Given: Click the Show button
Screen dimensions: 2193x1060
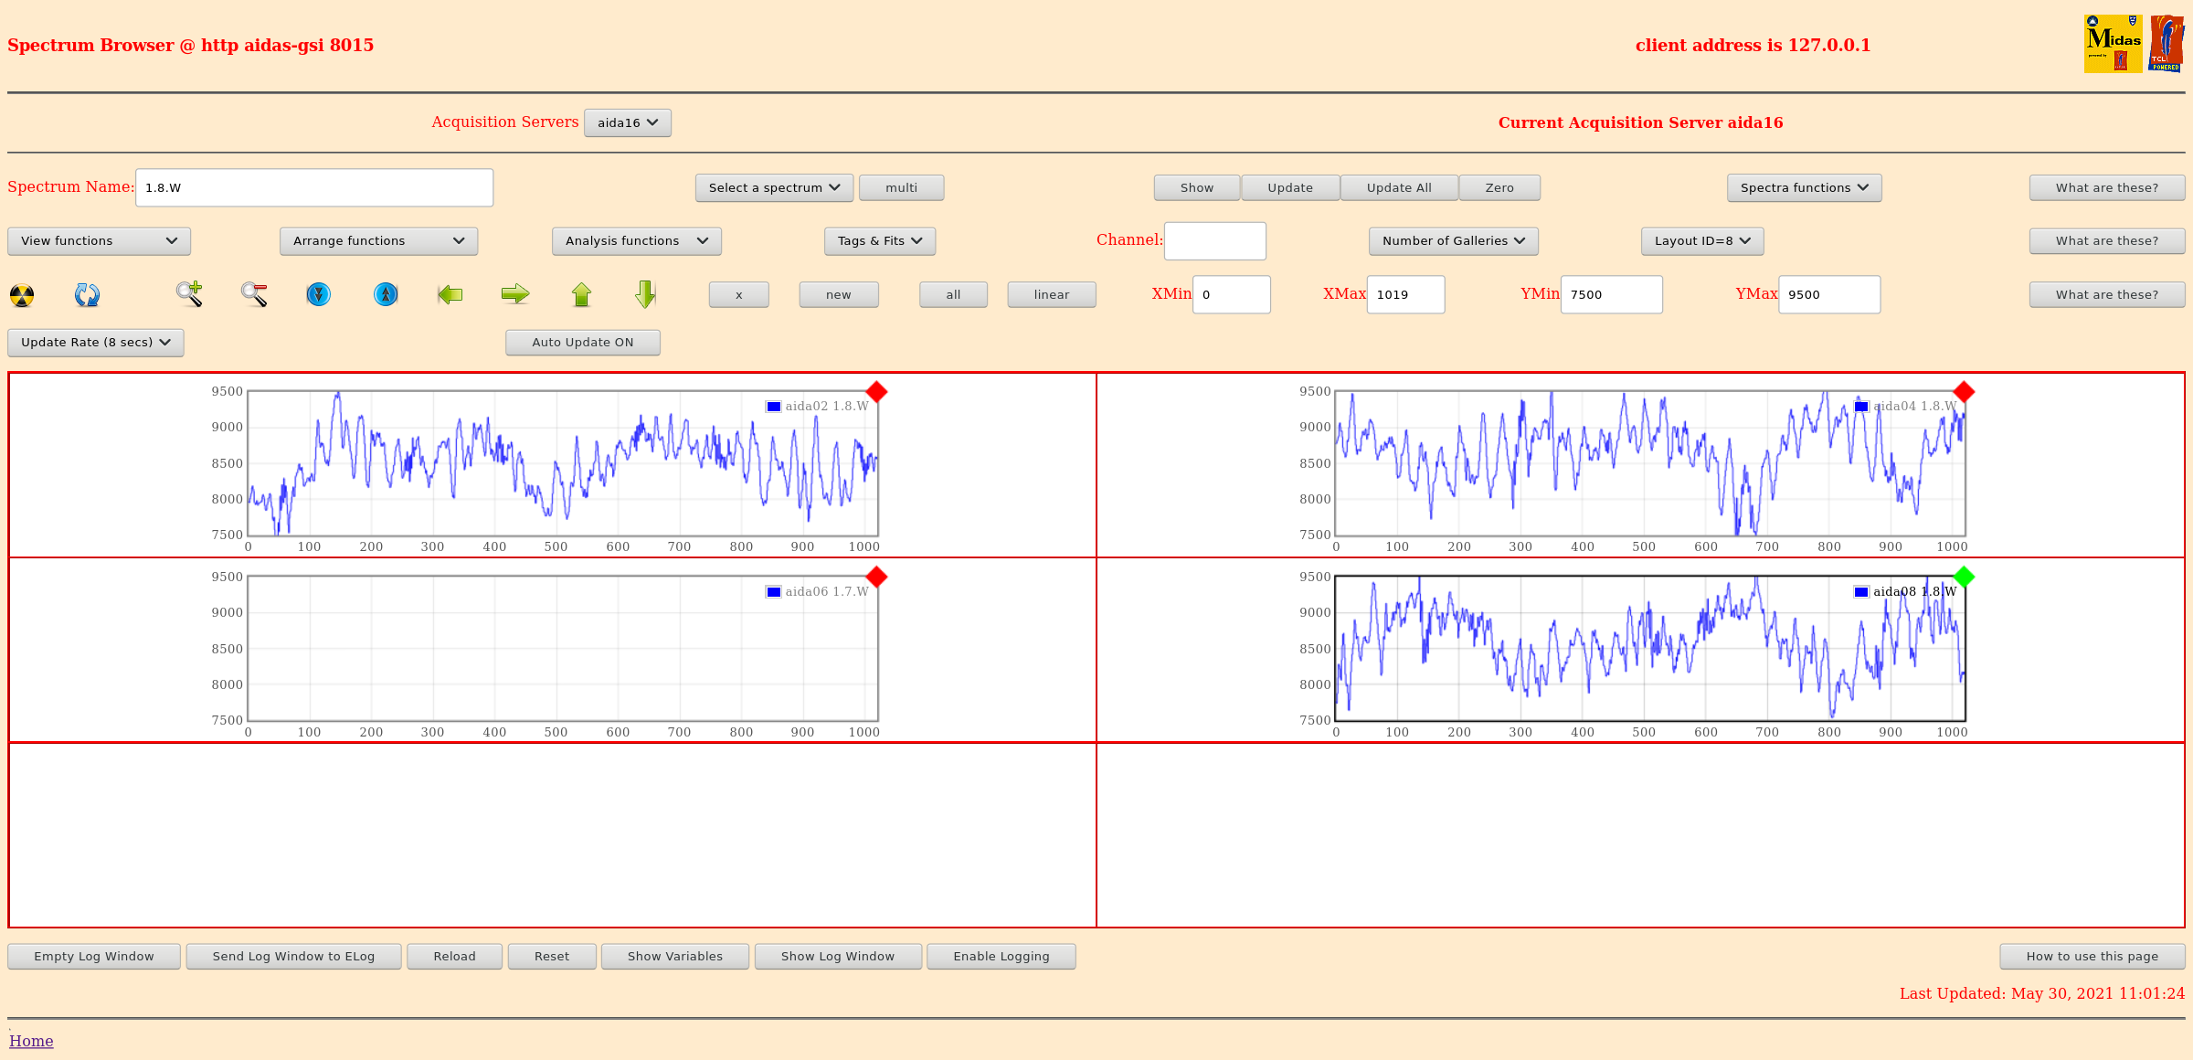Looking at the screenshot, I should pyautogui.click(x=1197, y=188).
